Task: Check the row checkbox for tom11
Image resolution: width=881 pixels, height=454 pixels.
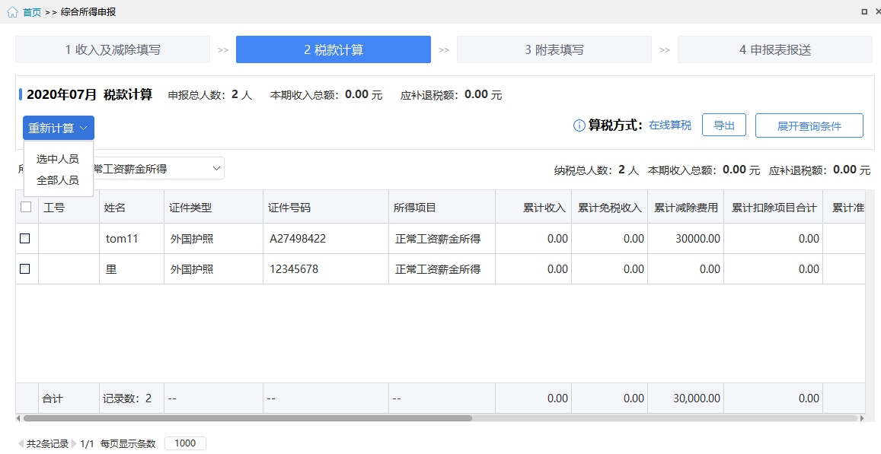Action: [x=24, y=239]
